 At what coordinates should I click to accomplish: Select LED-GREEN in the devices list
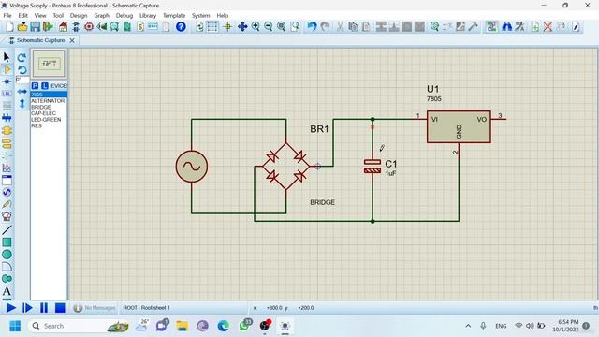tap(49, 119)
